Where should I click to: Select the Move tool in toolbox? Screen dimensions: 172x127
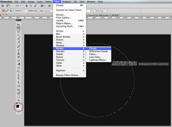point(18,24)
